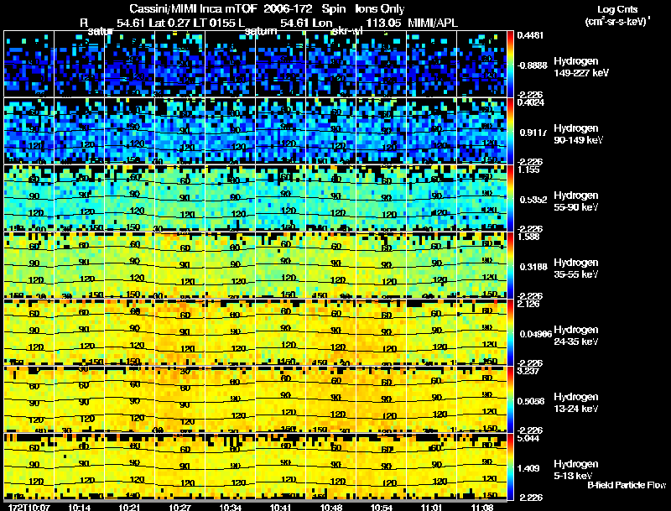
Task: Click the '11:01' time tick label
Action: (432, 507)
